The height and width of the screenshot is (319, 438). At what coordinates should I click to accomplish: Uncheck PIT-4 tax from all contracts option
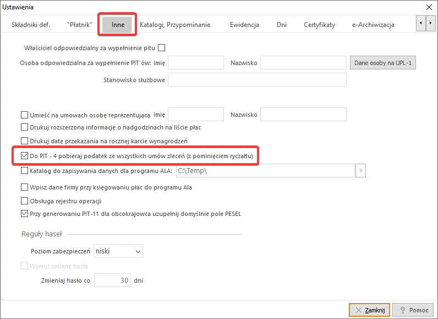pos(24,156)
